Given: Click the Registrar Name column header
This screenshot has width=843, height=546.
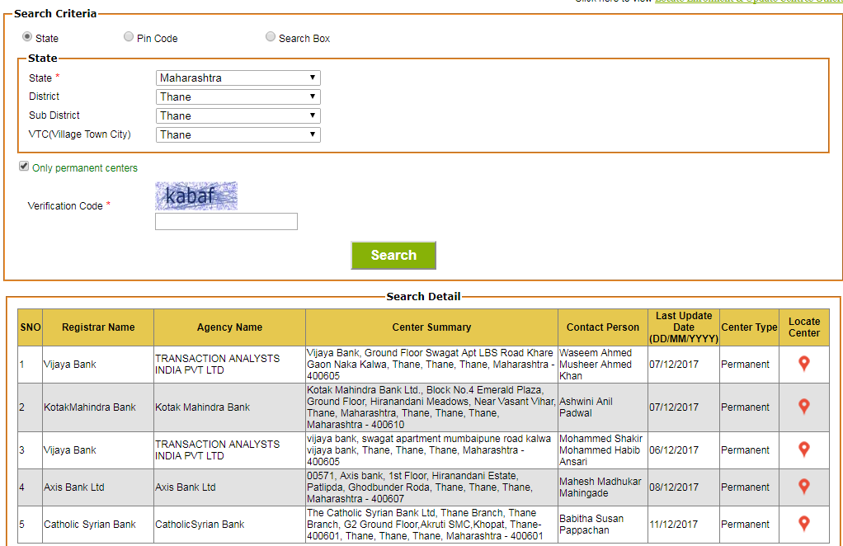Looking at the screenshot, I should point(97,327).
